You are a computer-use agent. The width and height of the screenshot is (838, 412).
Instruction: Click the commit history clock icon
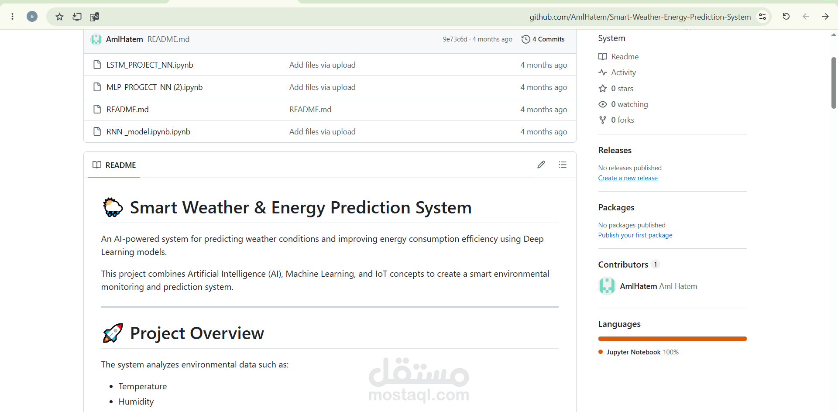coord(526,39)
